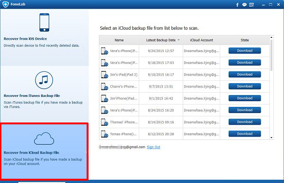Image resolution: width=284 pixels, height=183 pixels.
Task: Click device icon beside Tomas iPhone
Action: coord(104,134)
